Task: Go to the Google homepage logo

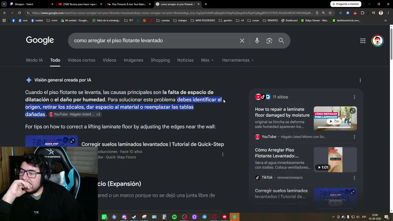Action: click(x=40, y=41)
